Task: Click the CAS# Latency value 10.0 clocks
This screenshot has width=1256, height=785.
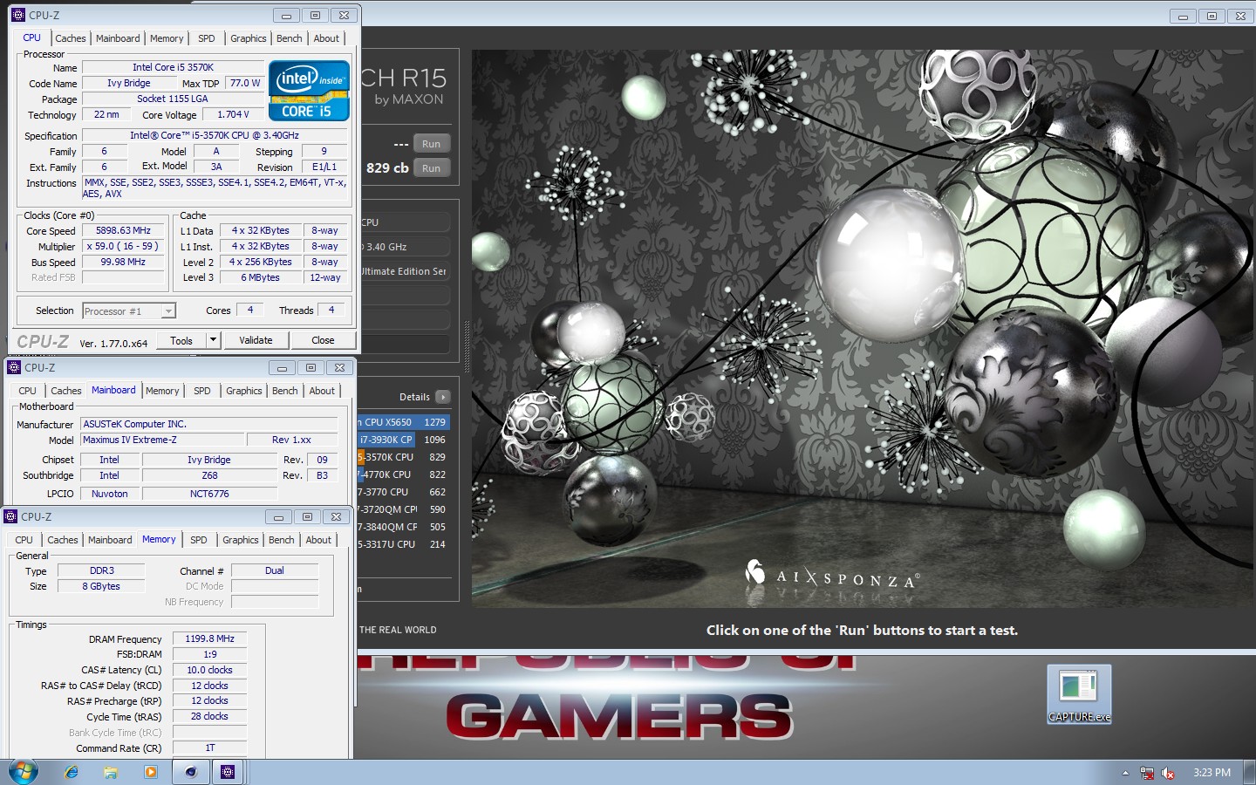Action: click(210, 670)
